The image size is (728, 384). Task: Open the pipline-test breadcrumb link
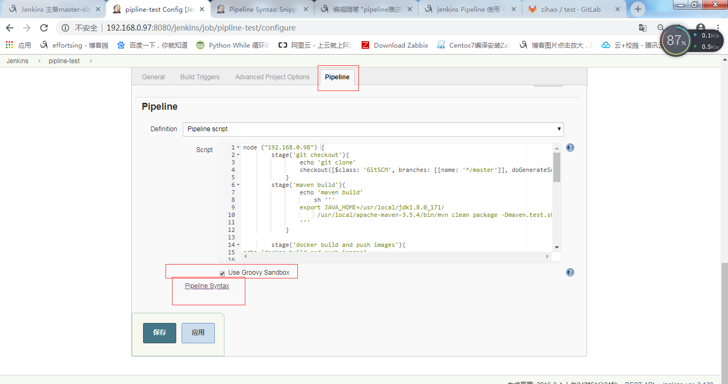click(64, 61)
